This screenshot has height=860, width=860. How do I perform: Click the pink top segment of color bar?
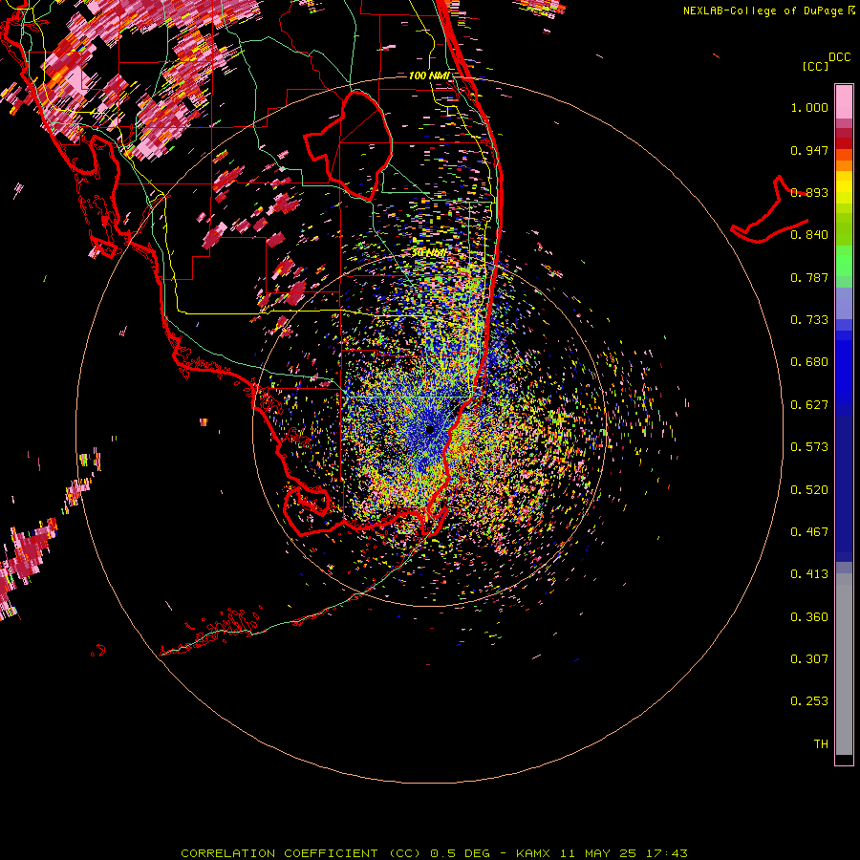coord(844,102)
